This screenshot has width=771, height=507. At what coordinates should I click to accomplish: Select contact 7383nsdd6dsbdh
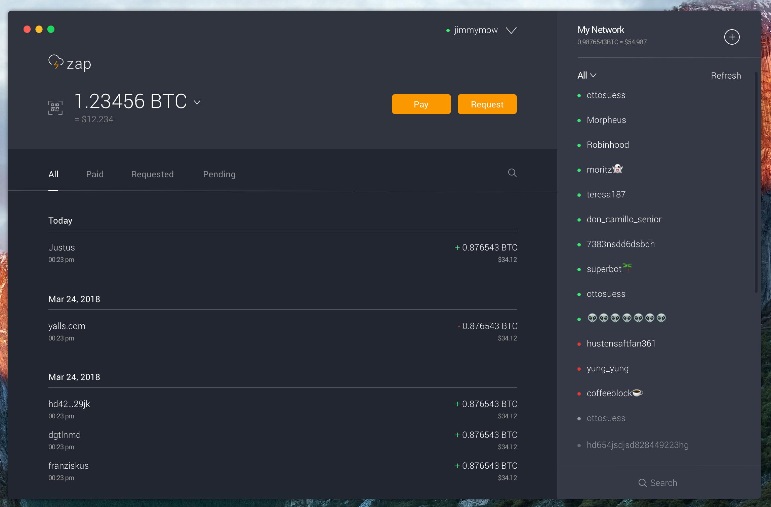620,244
